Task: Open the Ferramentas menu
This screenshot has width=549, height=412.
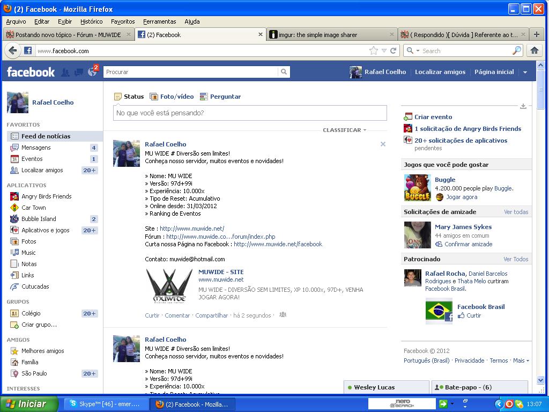Action: [x=160, y=21]
